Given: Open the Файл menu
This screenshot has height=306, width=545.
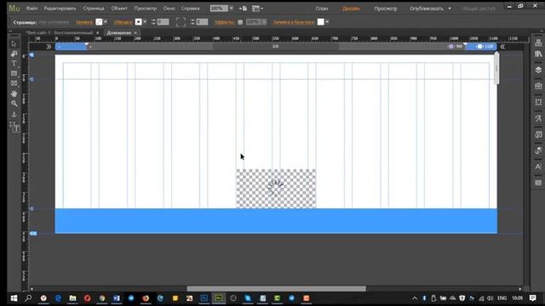Looking at the screenshot, I should point(32,8).
